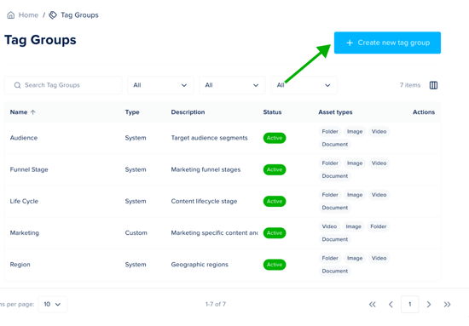Click the Description column header
The image size is (469, 326).
[x=188, y=112]
